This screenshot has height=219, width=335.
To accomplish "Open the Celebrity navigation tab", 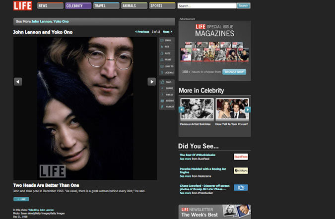I will [78, 6].
